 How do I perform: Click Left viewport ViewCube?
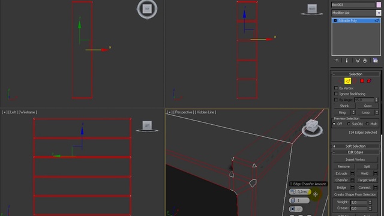coord(147,126)
